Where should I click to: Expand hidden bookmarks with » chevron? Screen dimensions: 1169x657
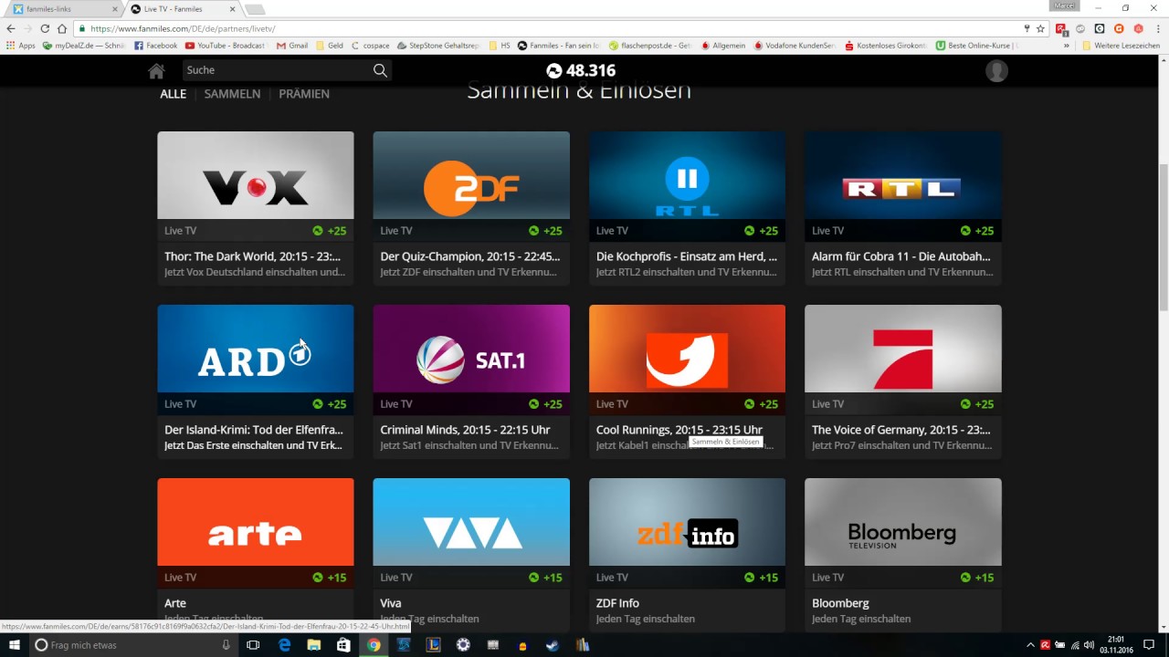pyautogui.click(x=1066, y=46)
